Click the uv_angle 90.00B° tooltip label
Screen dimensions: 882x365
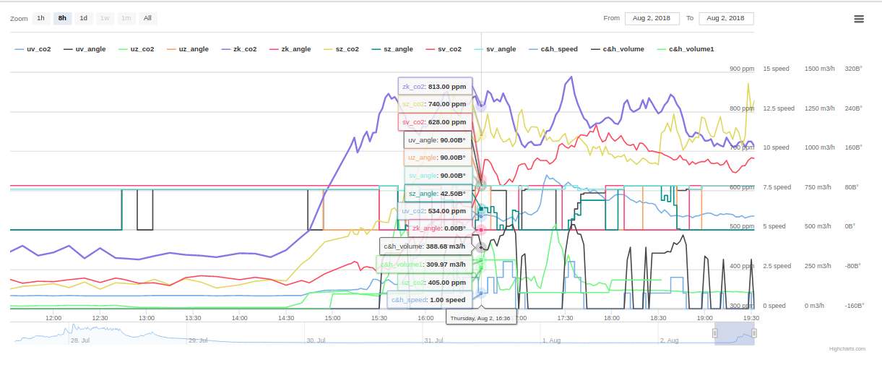click(x=437, y=140)
